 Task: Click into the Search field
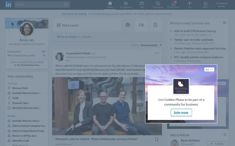click(x=40, y=4)
